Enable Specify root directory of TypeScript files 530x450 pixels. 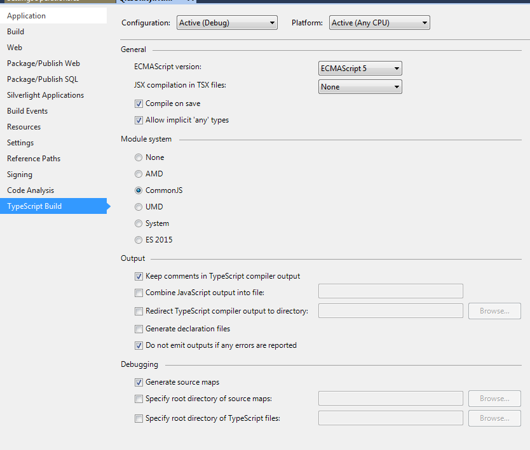pyautogui.click(x=139, y=419)
